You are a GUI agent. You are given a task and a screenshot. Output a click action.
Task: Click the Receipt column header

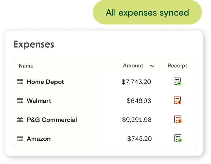pos(177,66)
